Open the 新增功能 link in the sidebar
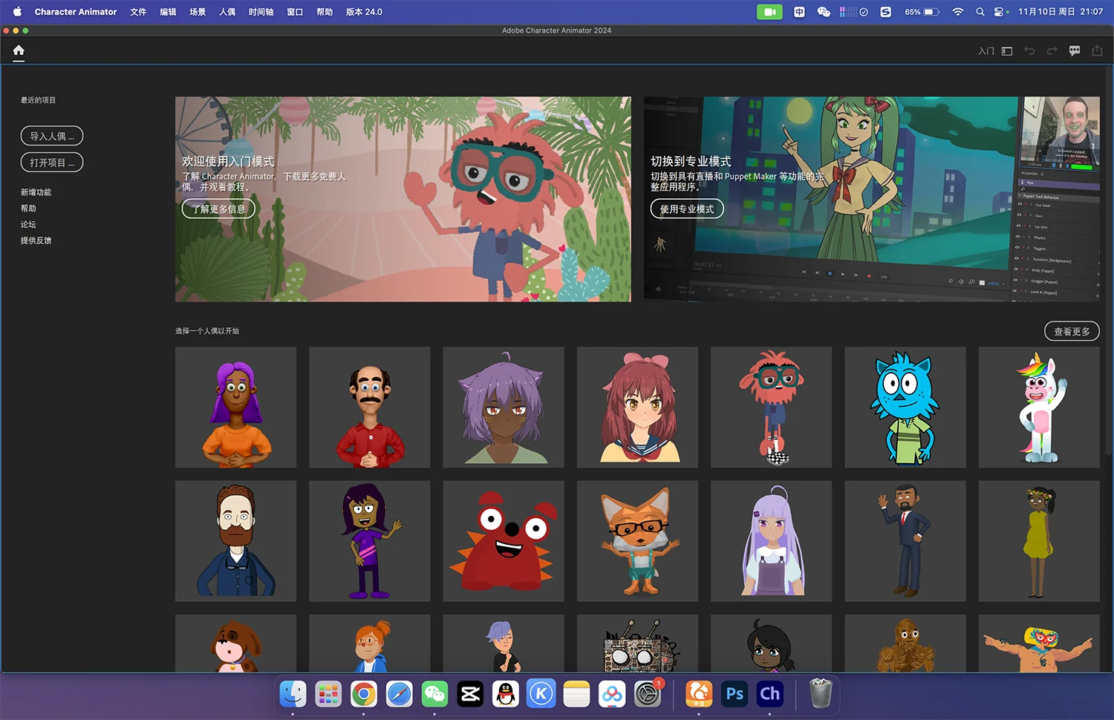Viewport: 1114px width, 720px height. [x=36, y=192]
